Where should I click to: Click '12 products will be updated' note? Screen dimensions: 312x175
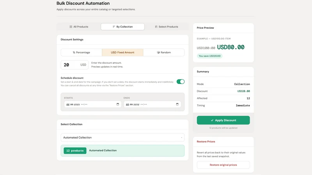(223, 128)
